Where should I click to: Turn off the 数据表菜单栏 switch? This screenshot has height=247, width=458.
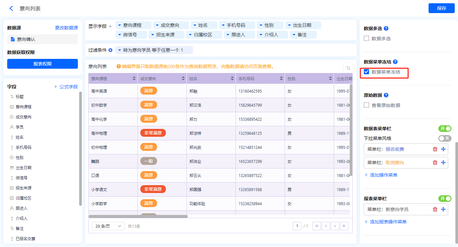445,129
